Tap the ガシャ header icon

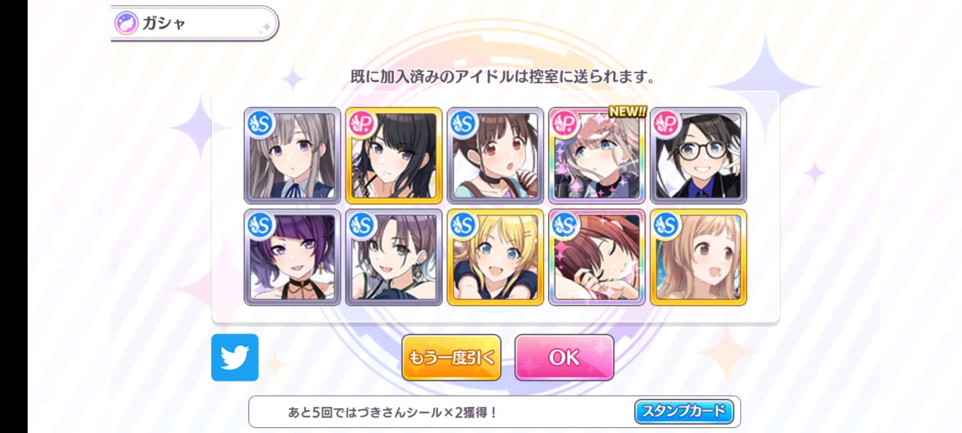(127, 23)
